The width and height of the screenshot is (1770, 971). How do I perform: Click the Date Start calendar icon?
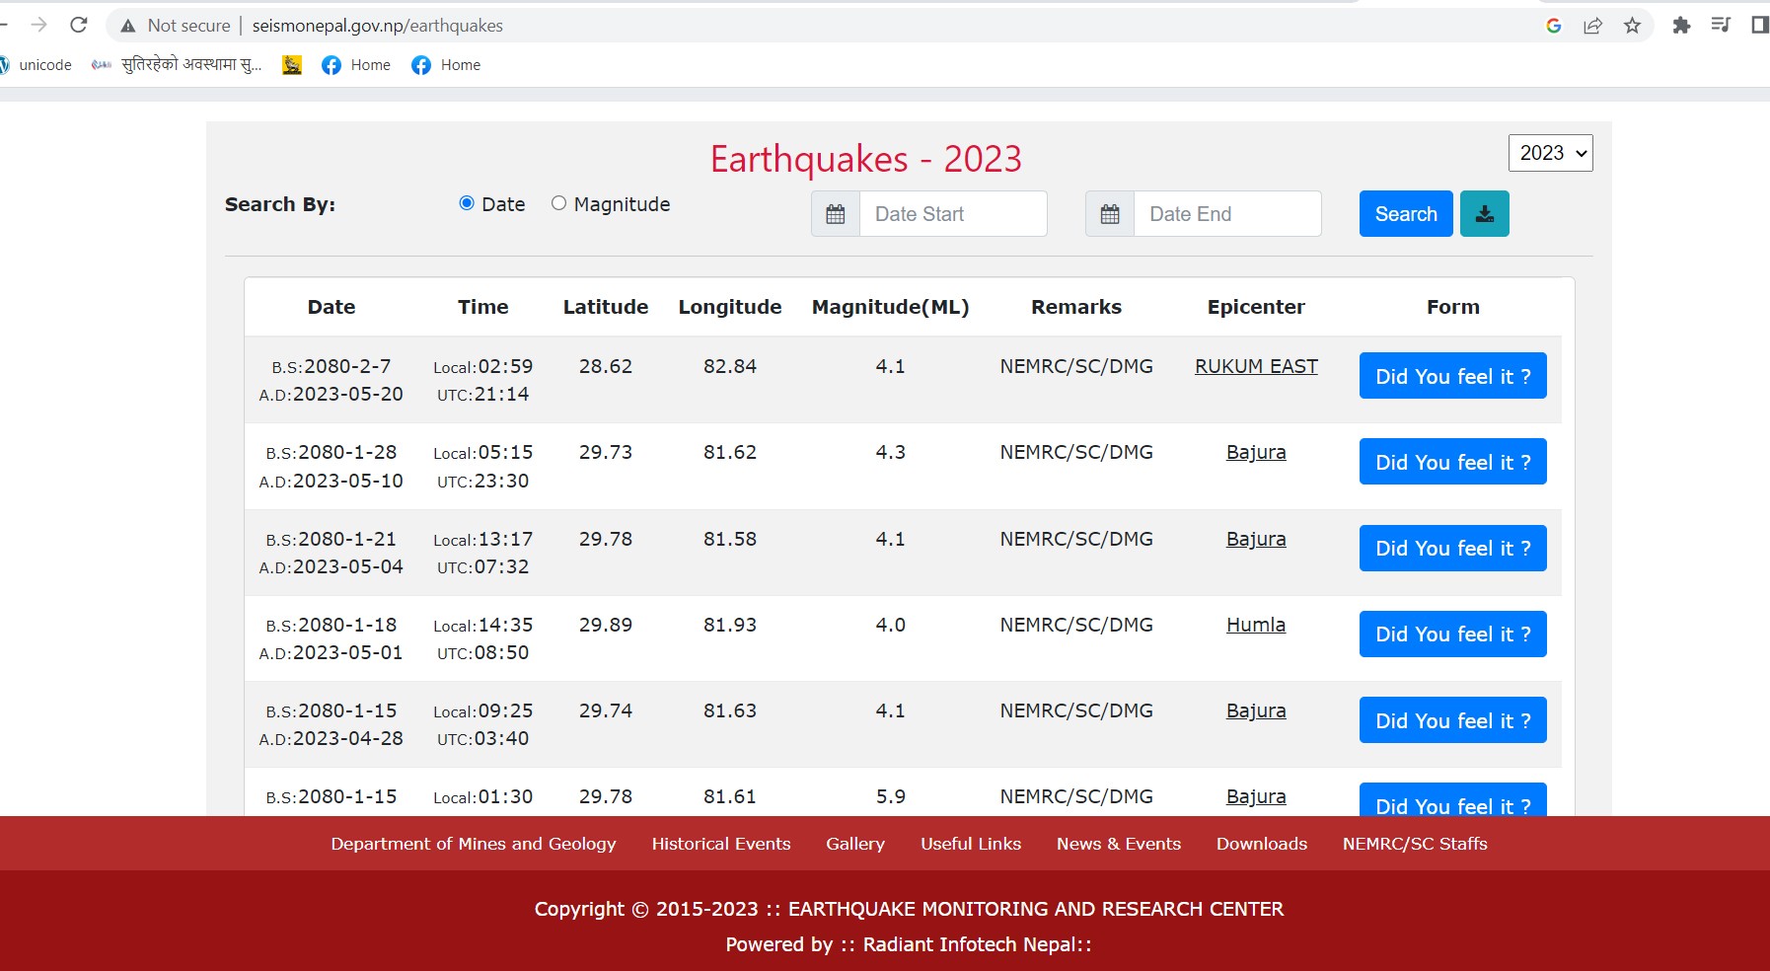[835, 214]
